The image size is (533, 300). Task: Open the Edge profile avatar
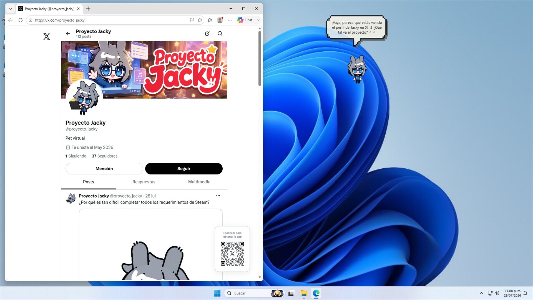pyautogui.click(x=220, y=20)
